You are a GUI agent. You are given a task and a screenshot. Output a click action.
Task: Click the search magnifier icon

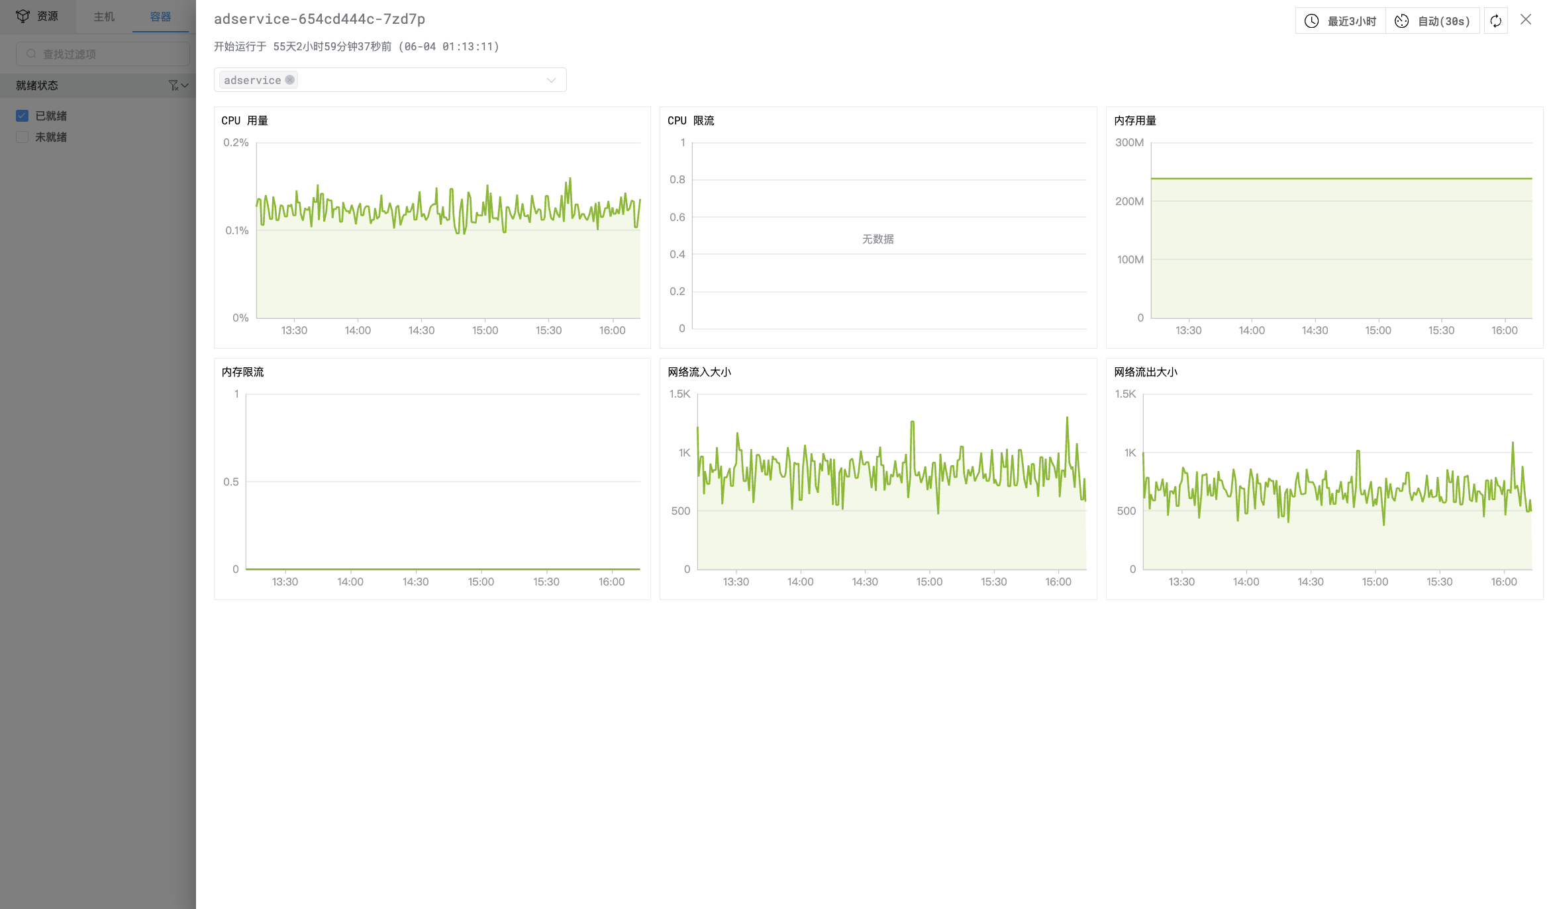(31, 54)
